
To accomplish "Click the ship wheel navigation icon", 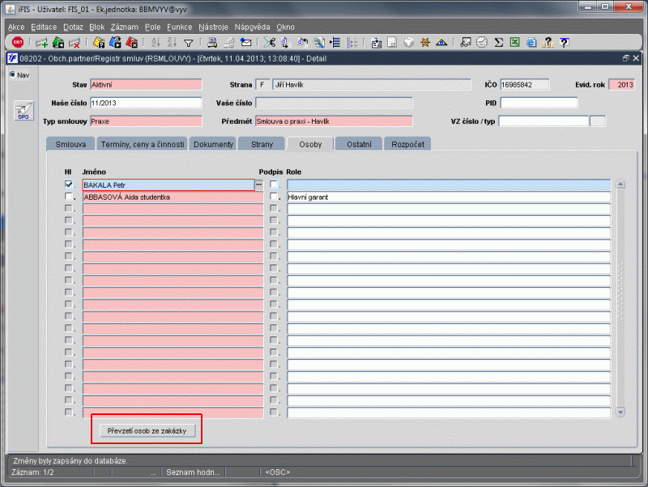I will [x=424, y=42].
